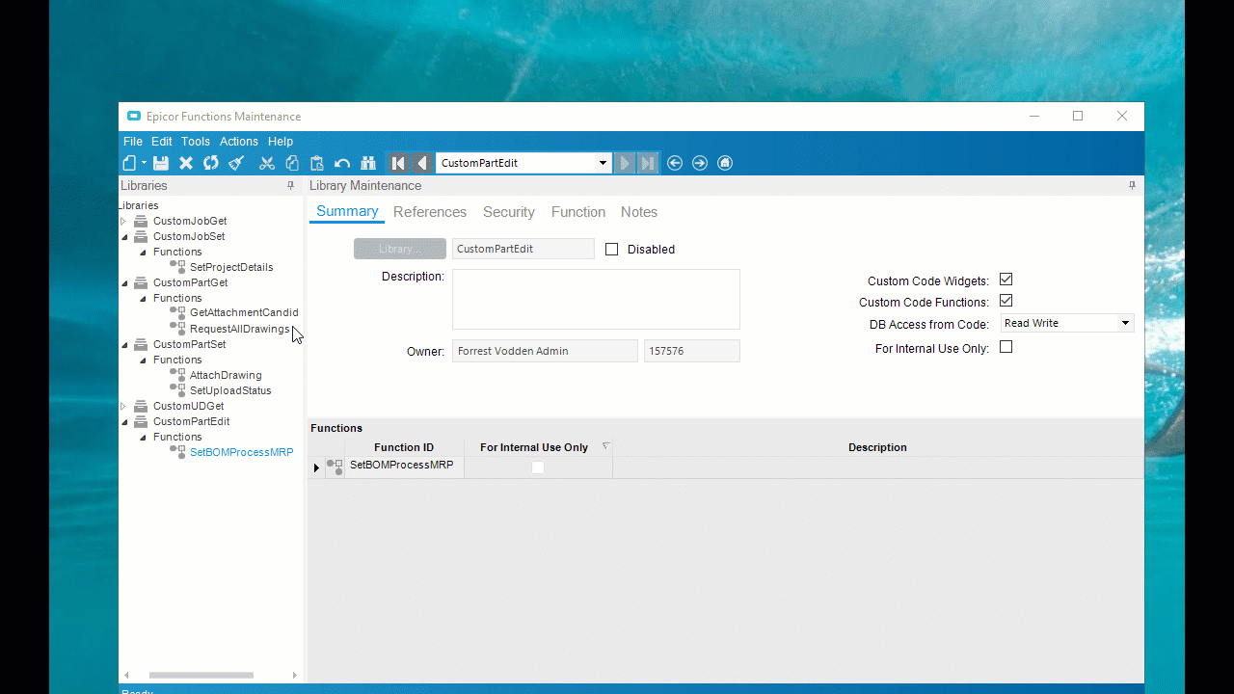Viewport: 1234px width, 694px height.
Task: Go to the previous record icon
Action: 422,163
